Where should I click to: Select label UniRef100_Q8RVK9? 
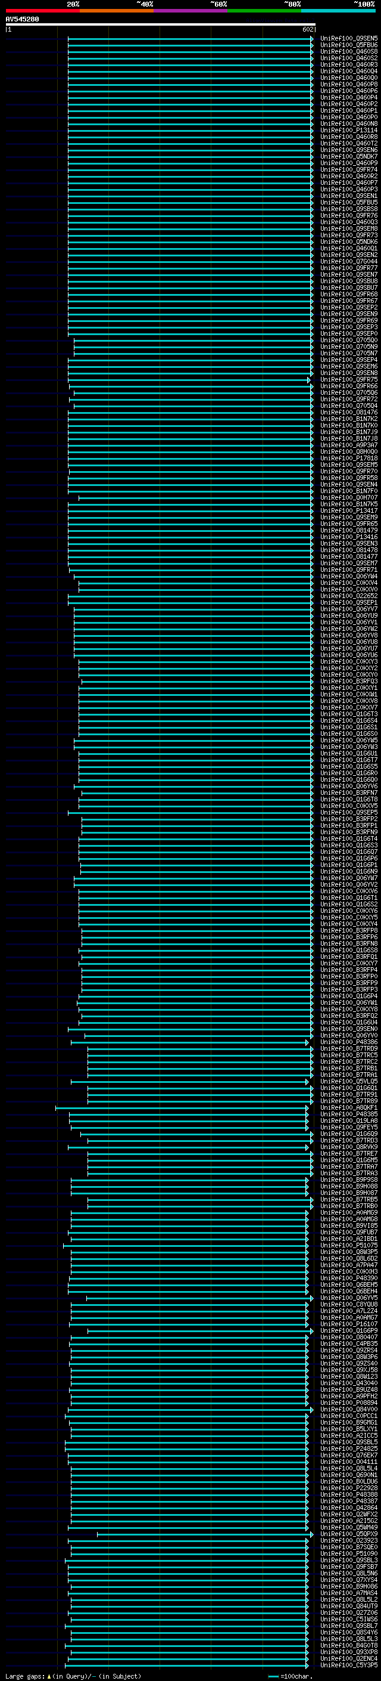(x=348, y=1147)
